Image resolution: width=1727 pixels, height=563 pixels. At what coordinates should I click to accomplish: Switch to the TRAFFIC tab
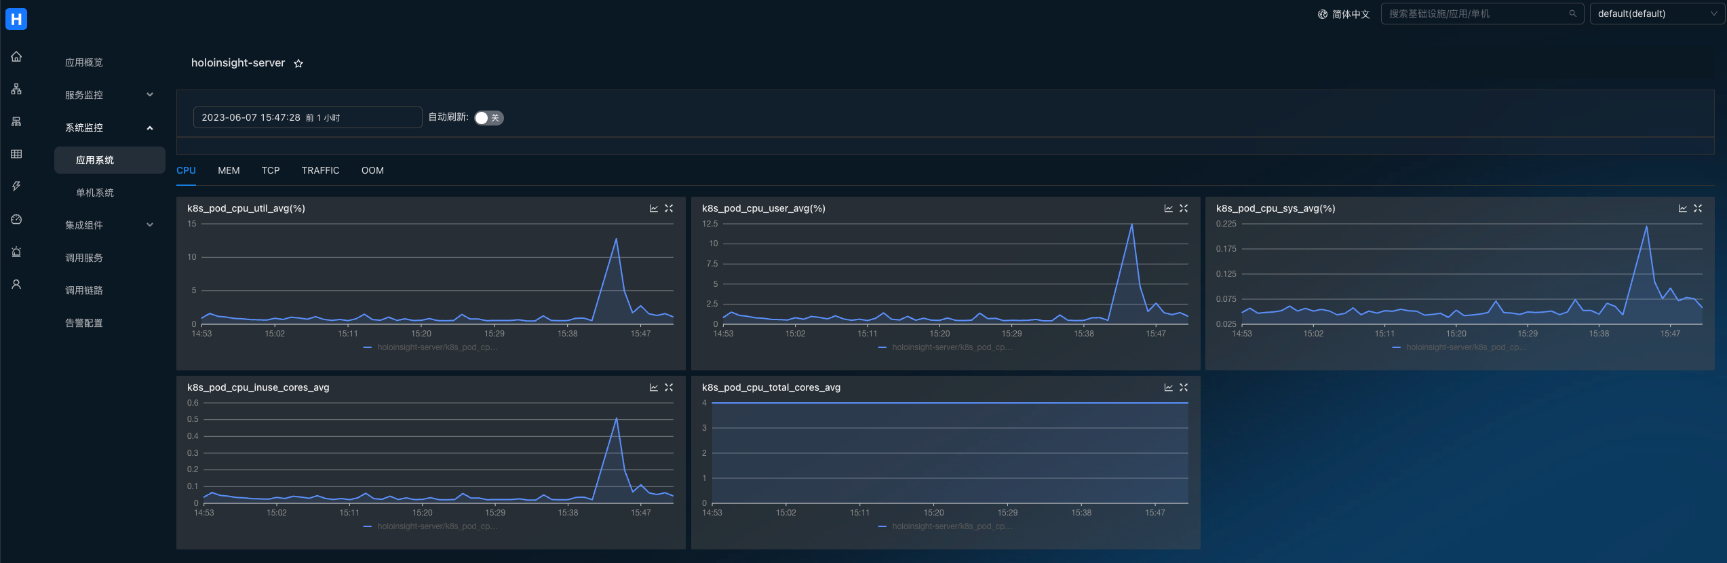pyautogui.click(x=320, y=170)
